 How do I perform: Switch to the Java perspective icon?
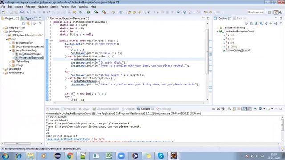[281, 12]
